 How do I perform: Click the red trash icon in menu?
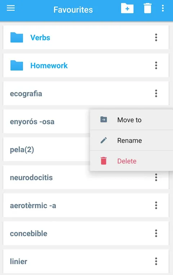tap(103, 161)
